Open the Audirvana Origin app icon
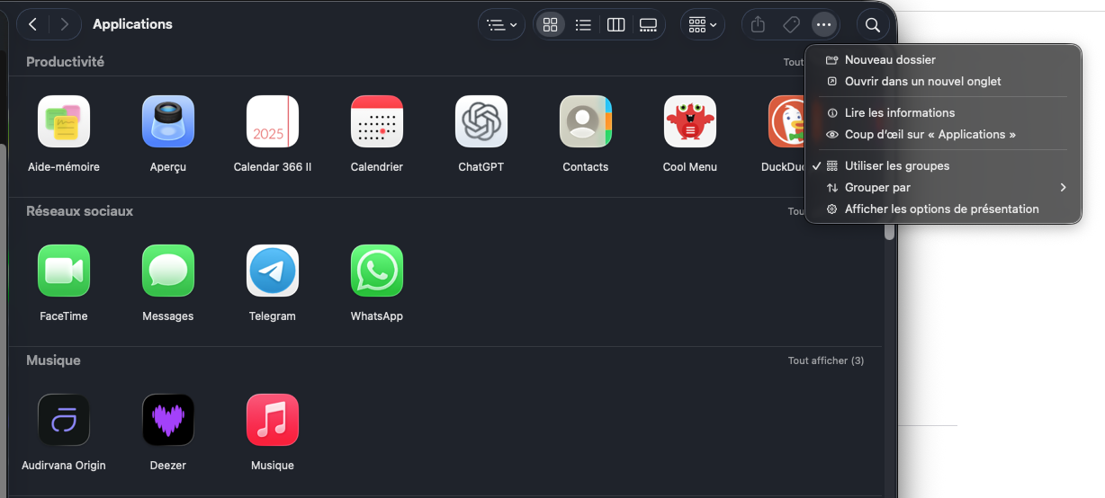The width and height of the screenshot is (1105, 498). 64,420
